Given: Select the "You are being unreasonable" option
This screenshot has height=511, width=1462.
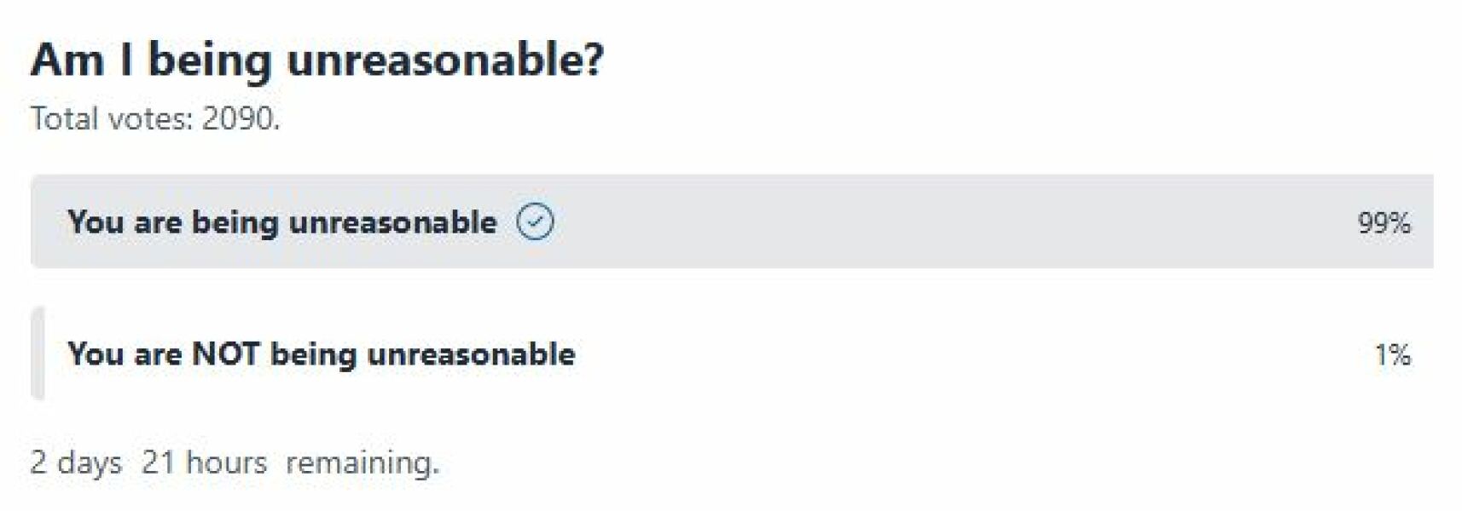Looking at the screenshot, I should tap(281, 222).
